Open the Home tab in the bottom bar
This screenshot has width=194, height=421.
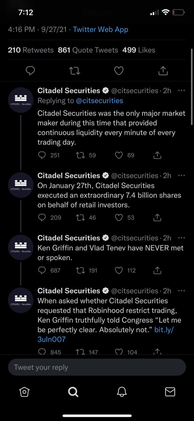click(x=24, y=392)
